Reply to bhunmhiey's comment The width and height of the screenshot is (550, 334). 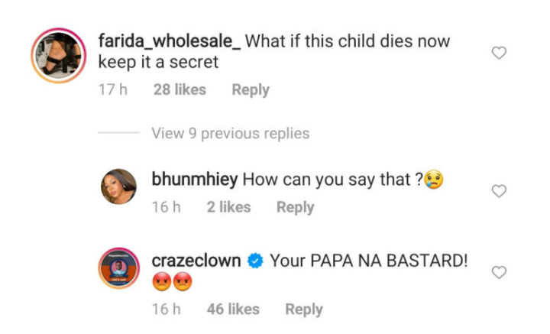pyautogui.click(x=295, y=207)
